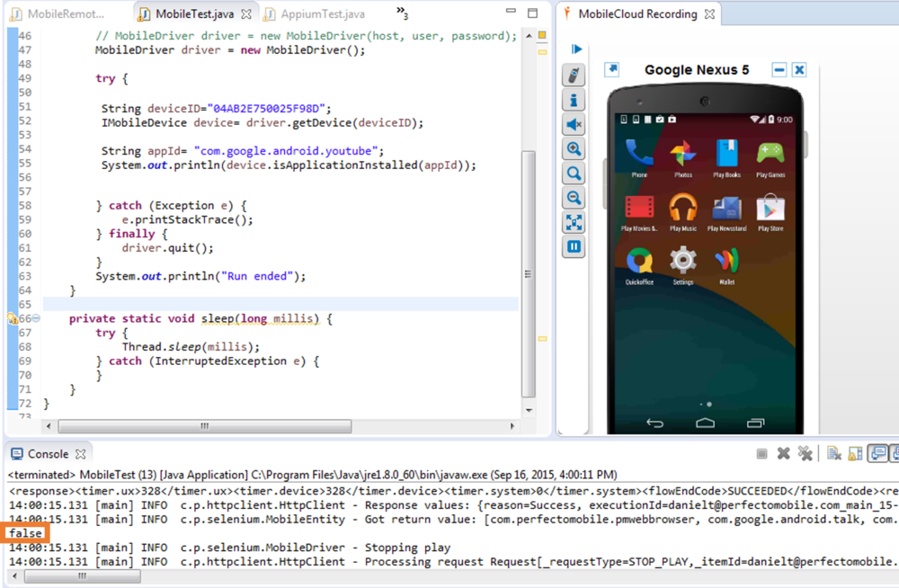Switch to the AppiumTest.java tab
This screenshot has height=588, width=899.
coord(321,14)
